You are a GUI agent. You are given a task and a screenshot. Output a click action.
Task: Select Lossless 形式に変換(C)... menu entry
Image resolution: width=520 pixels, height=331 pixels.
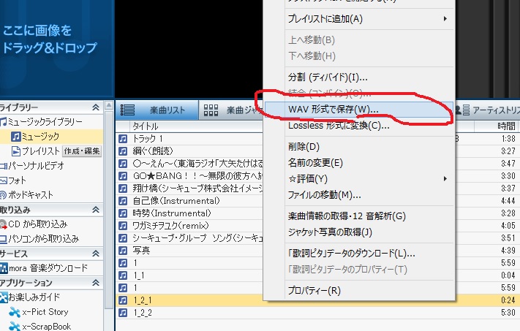(x=339, y=125)
